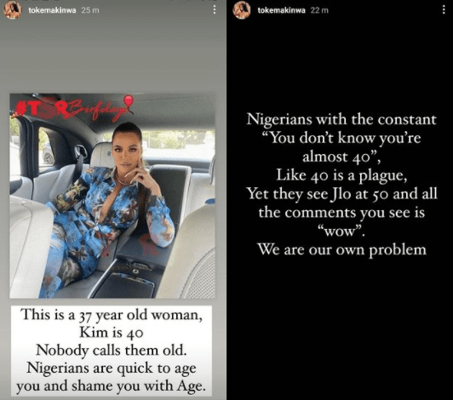453x400 pixels.
Task: Click the quoted 'wow' text
Action: [x=341, y=231]
